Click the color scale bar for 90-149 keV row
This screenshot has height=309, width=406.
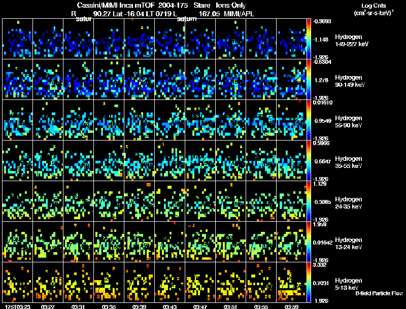(309, 80)
